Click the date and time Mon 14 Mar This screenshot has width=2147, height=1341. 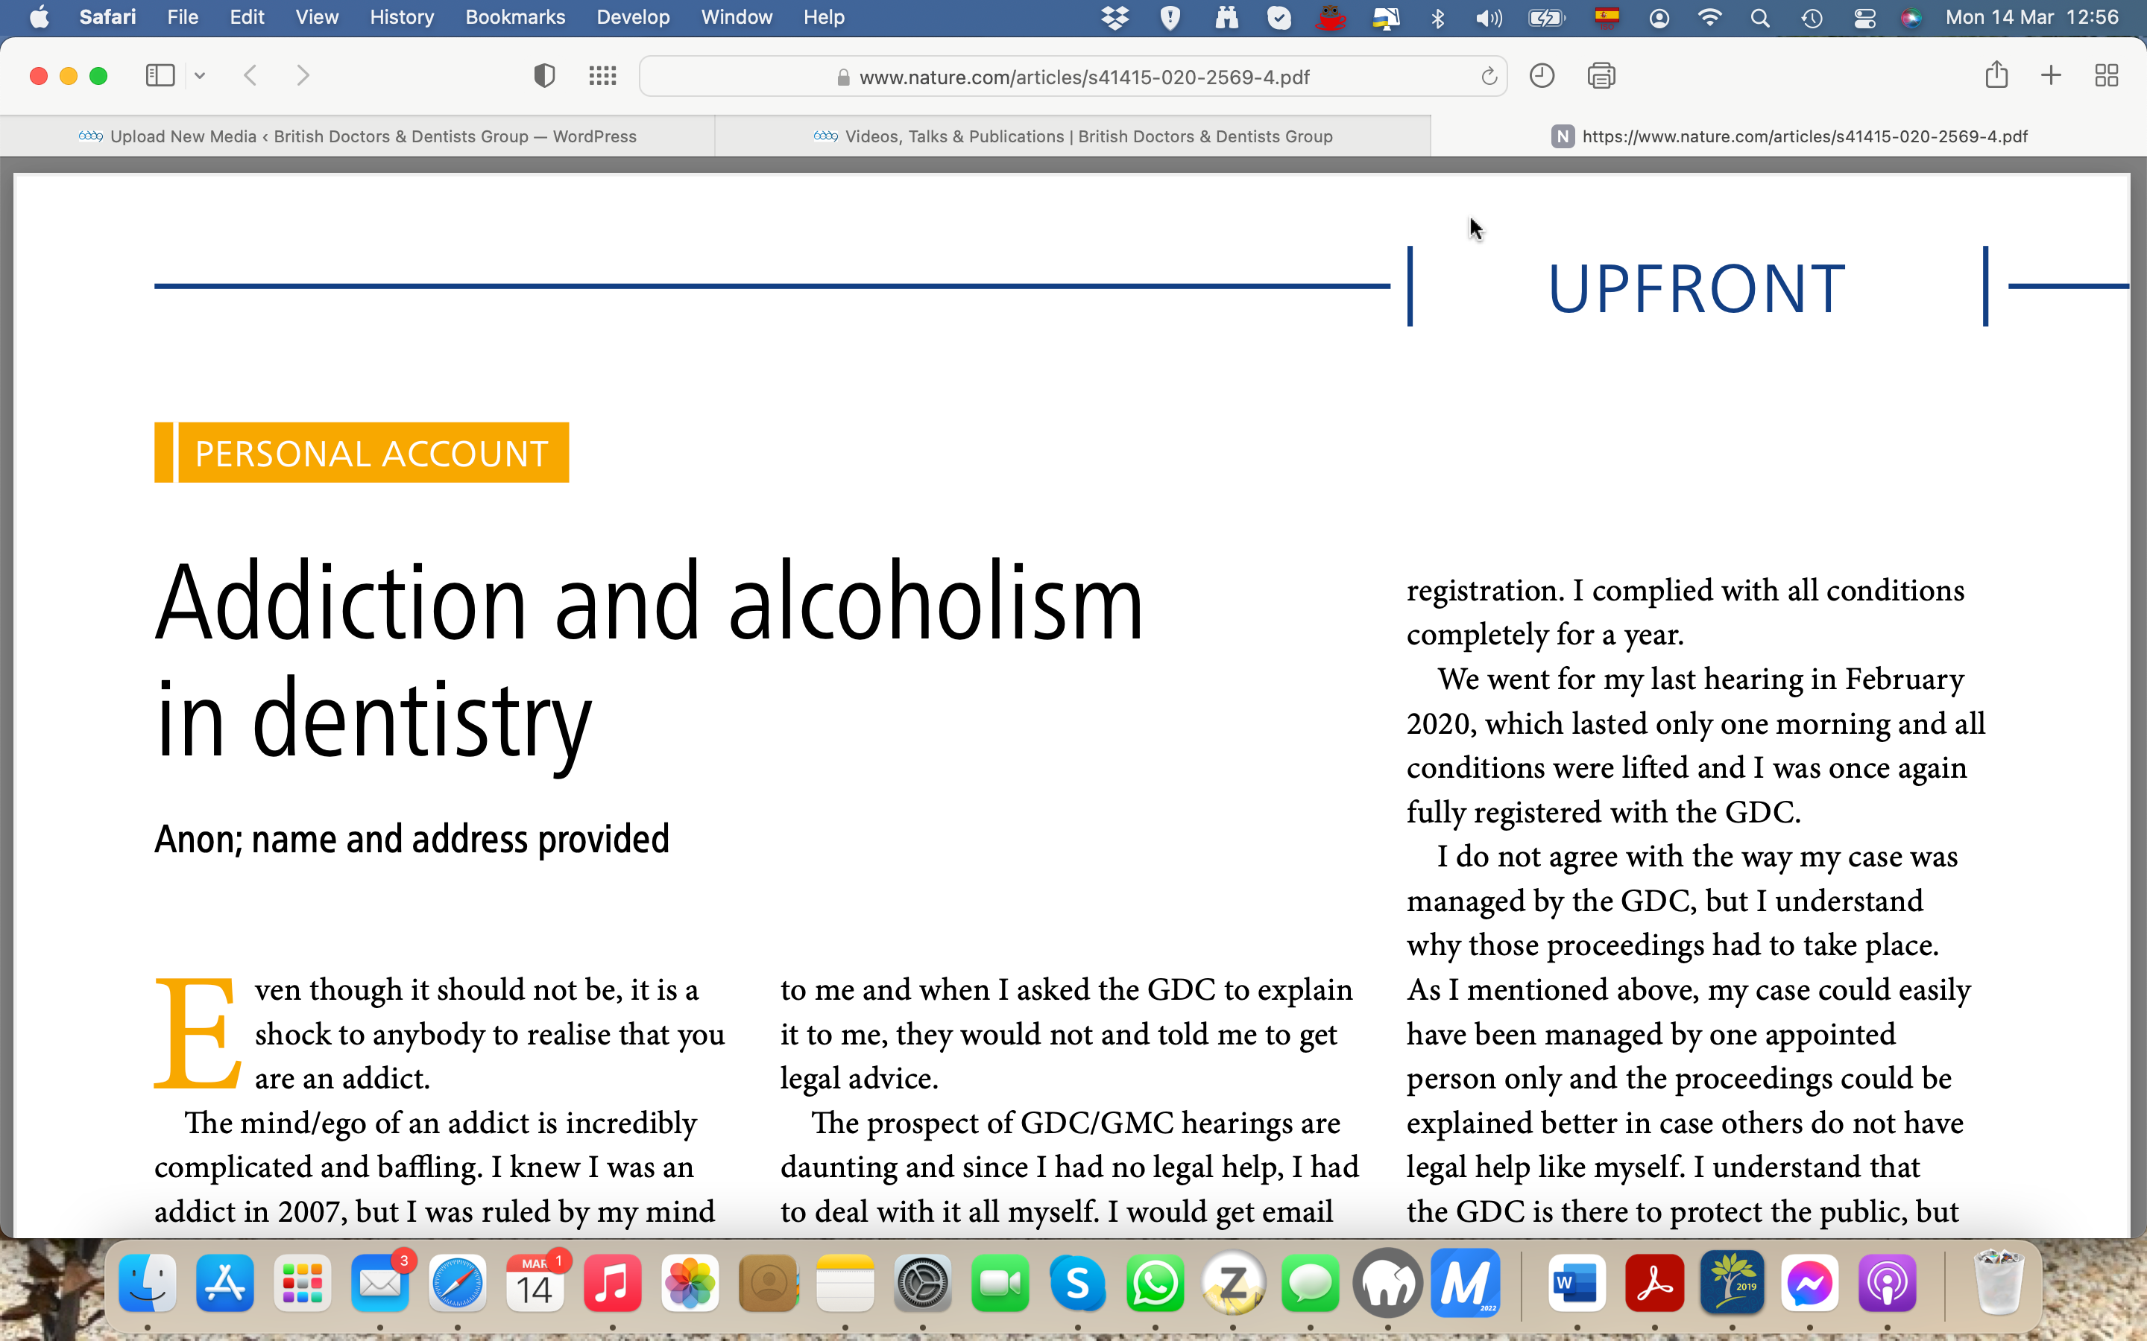[x=2031, y=17]
